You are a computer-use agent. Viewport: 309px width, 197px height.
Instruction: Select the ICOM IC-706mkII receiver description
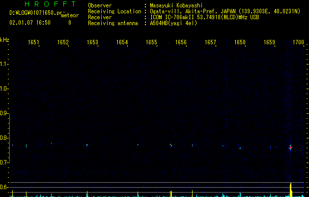[204, 17]
